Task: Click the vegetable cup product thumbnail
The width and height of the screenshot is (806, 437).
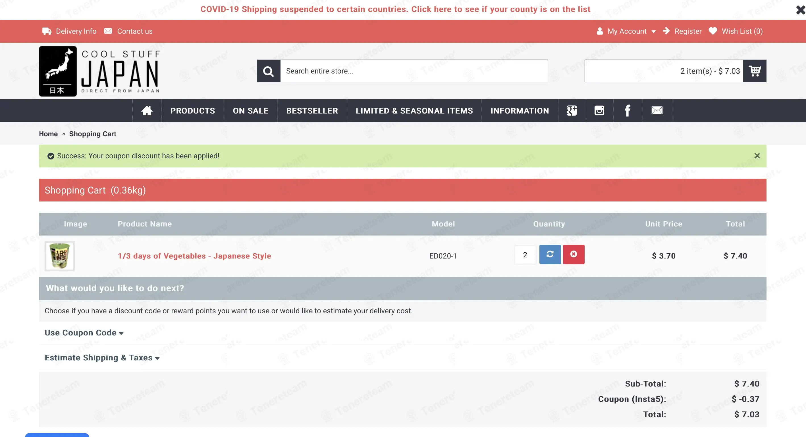Action: (x=59, y=256)
